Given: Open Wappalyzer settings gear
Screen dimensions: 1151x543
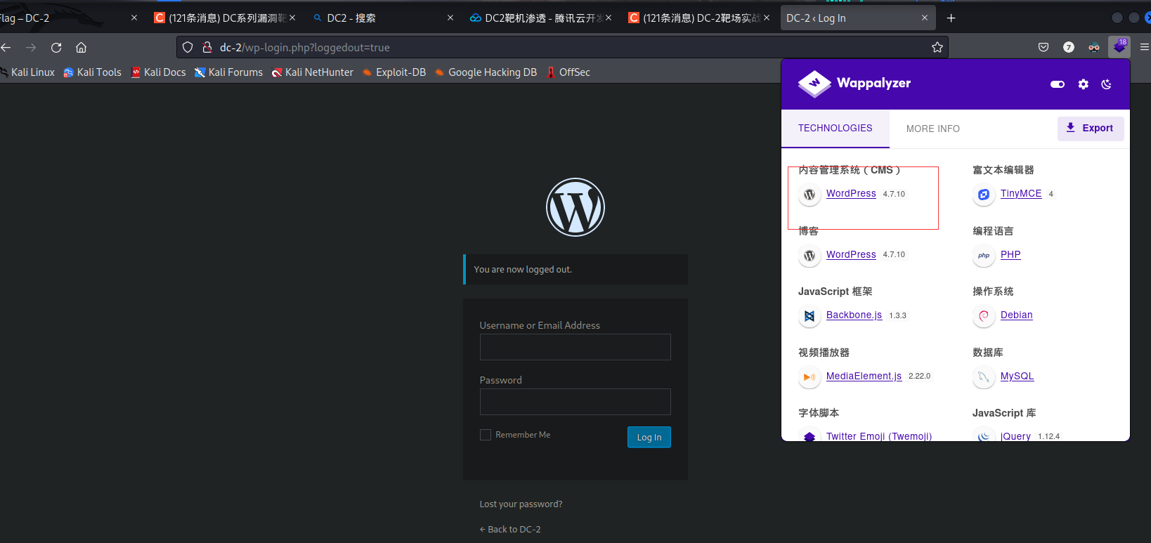Looking at the screenshot, I should point(1083,84).
